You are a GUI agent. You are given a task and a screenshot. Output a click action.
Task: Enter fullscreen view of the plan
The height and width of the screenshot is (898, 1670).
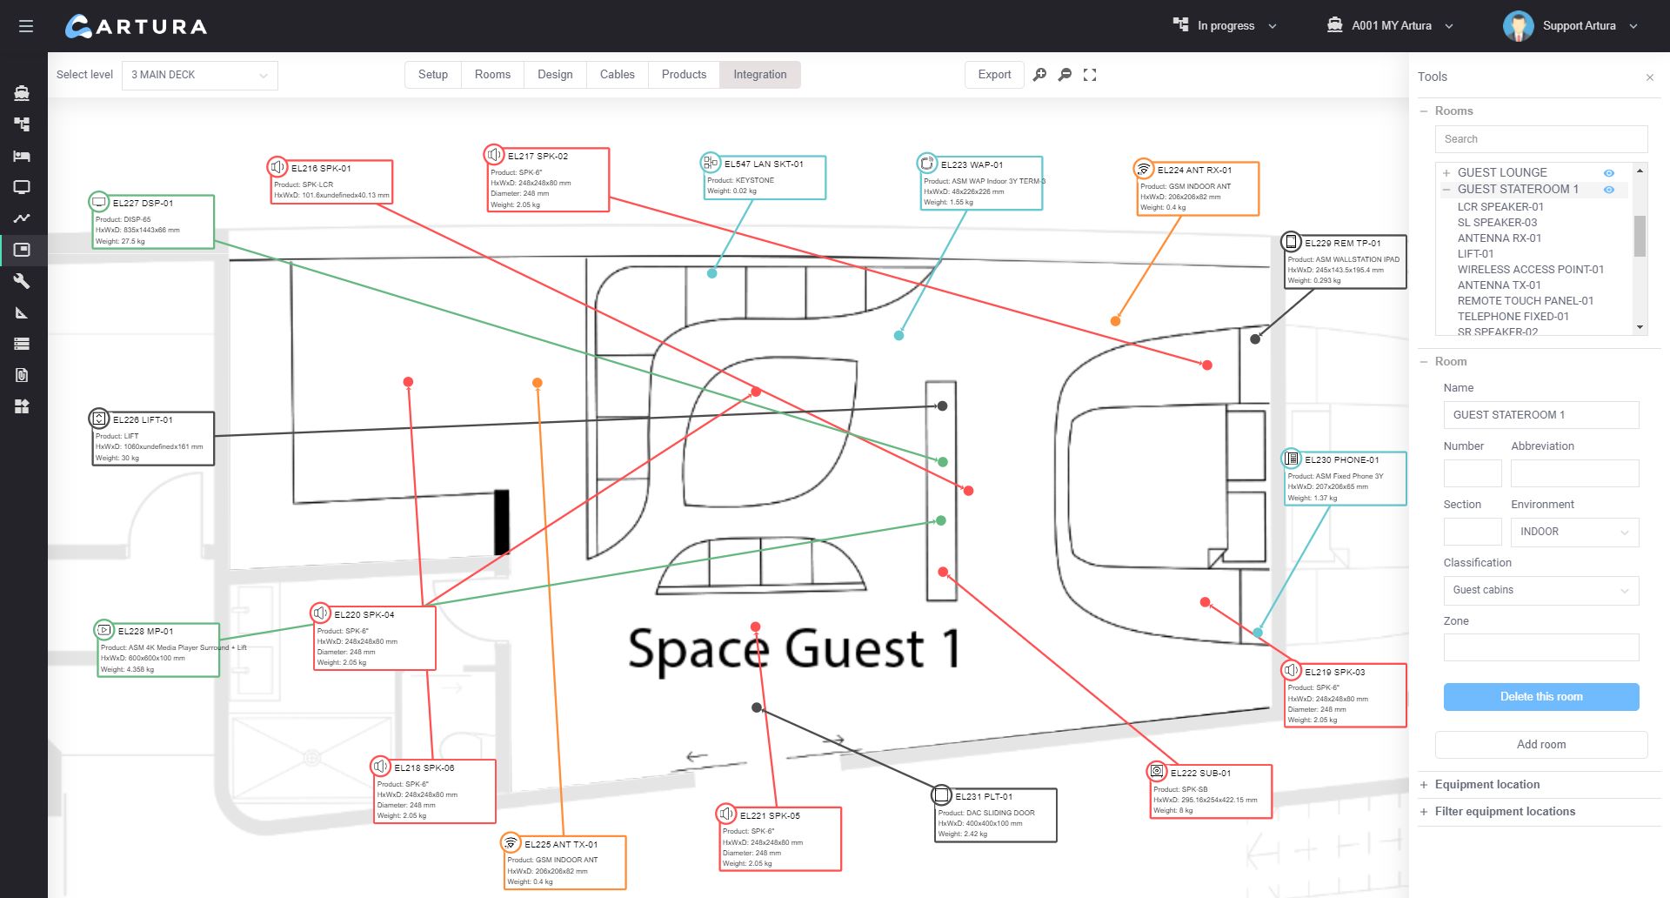point(1090,75)
